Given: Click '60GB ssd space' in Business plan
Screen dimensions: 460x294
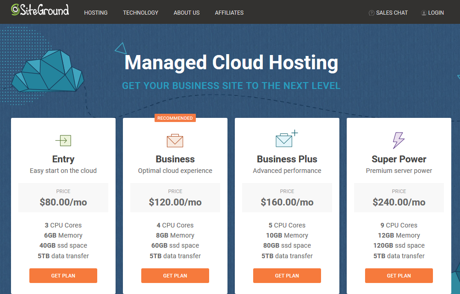Looking at the screenshot, I should (x=175, y=245).
